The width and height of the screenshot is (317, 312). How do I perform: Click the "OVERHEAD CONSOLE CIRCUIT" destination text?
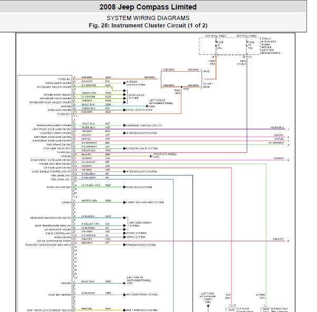coord(144,126)
